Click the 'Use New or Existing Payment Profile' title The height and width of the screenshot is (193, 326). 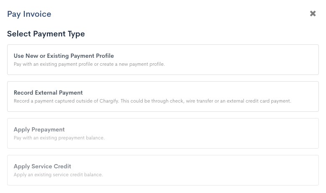pos(64,56)
